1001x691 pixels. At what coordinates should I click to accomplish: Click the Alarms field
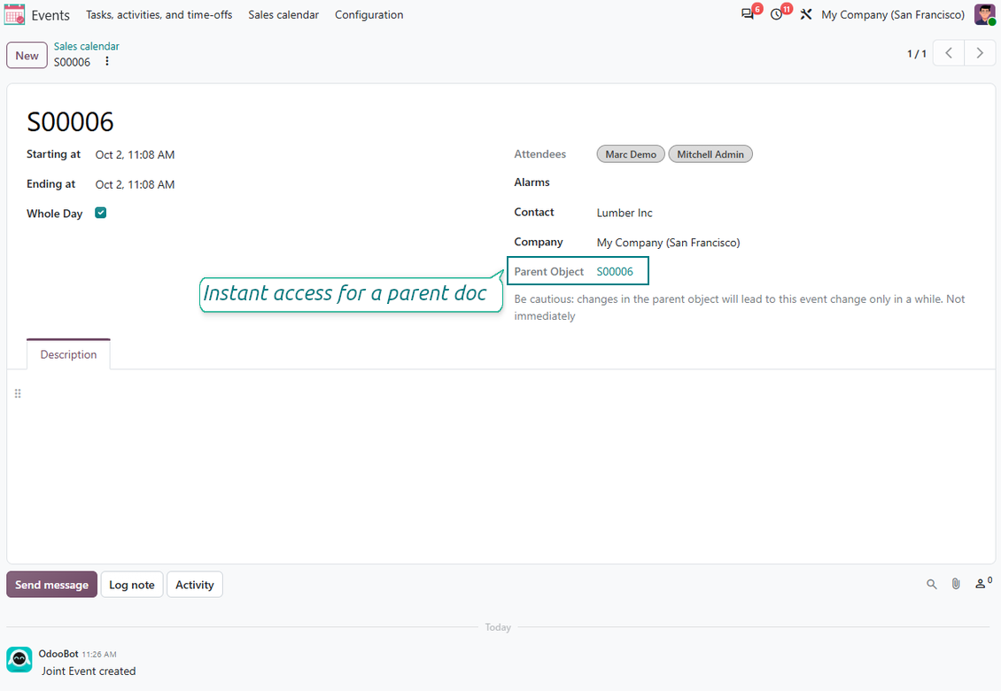pos(787,182)
